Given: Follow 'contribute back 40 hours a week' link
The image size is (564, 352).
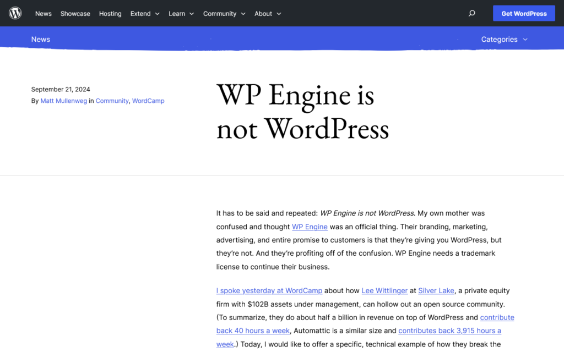Looking at the screenshot, I should pyautogui.click(x=253, y=331).
